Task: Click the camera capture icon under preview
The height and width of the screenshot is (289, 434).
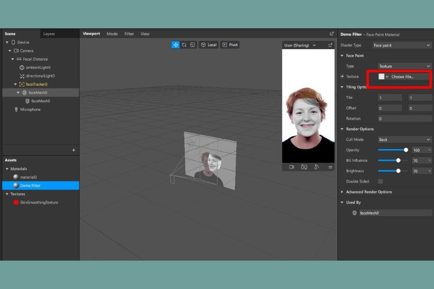Action: point(304,167)
